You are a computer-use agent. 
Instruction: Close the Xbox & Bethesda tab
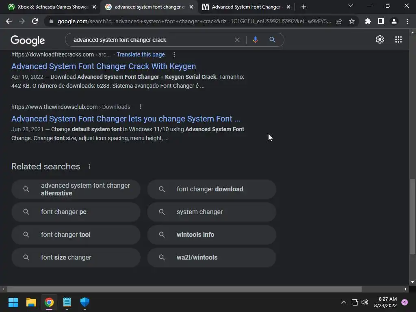coord(94,7)
